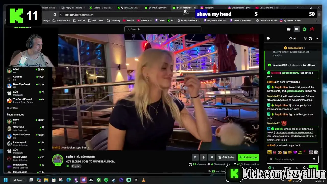
Task: Expand followed channels with Show More
Action: pyautogui.click(x=13, y=108)
